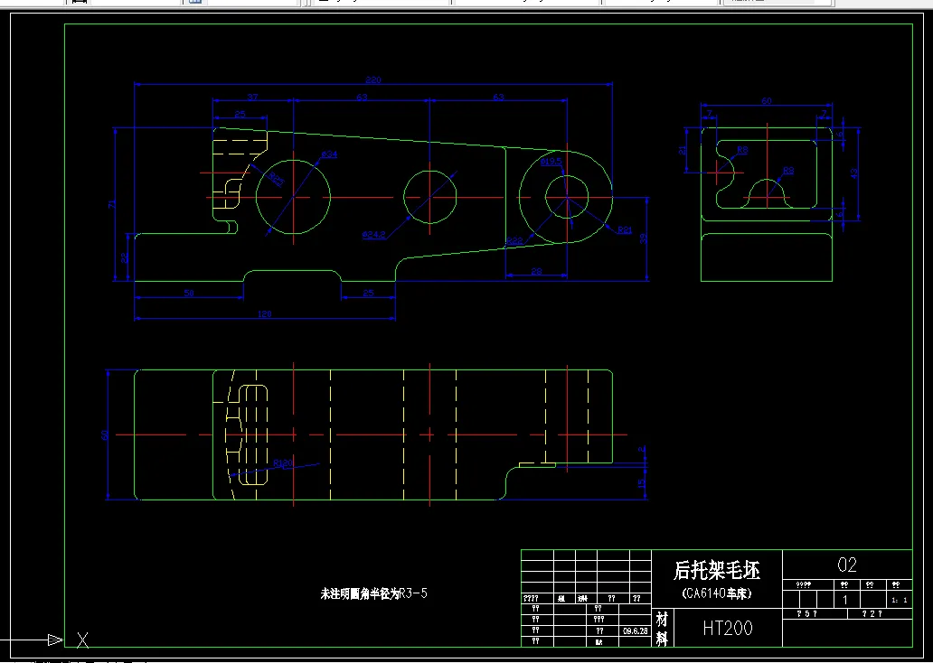Select the 120 dimension text

(x=265, y=314)
